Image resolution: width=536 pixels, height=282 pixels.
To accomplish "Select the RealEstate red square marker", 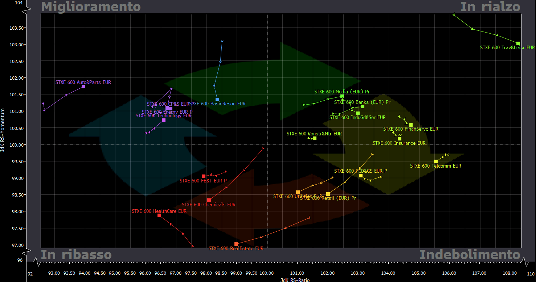I will (236, 244).
